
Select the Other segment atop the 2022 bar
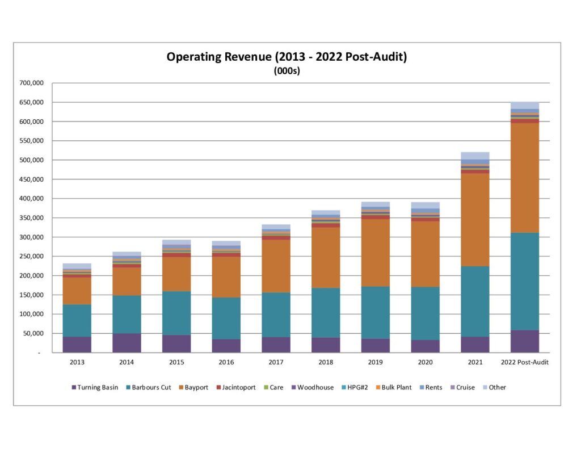pyautogui.click(x=525, y=106)
